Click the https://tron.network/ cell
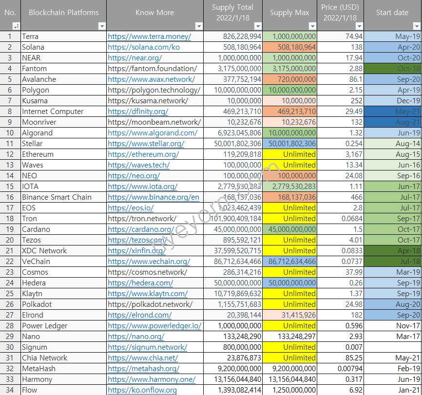 [x=155, y=219]
